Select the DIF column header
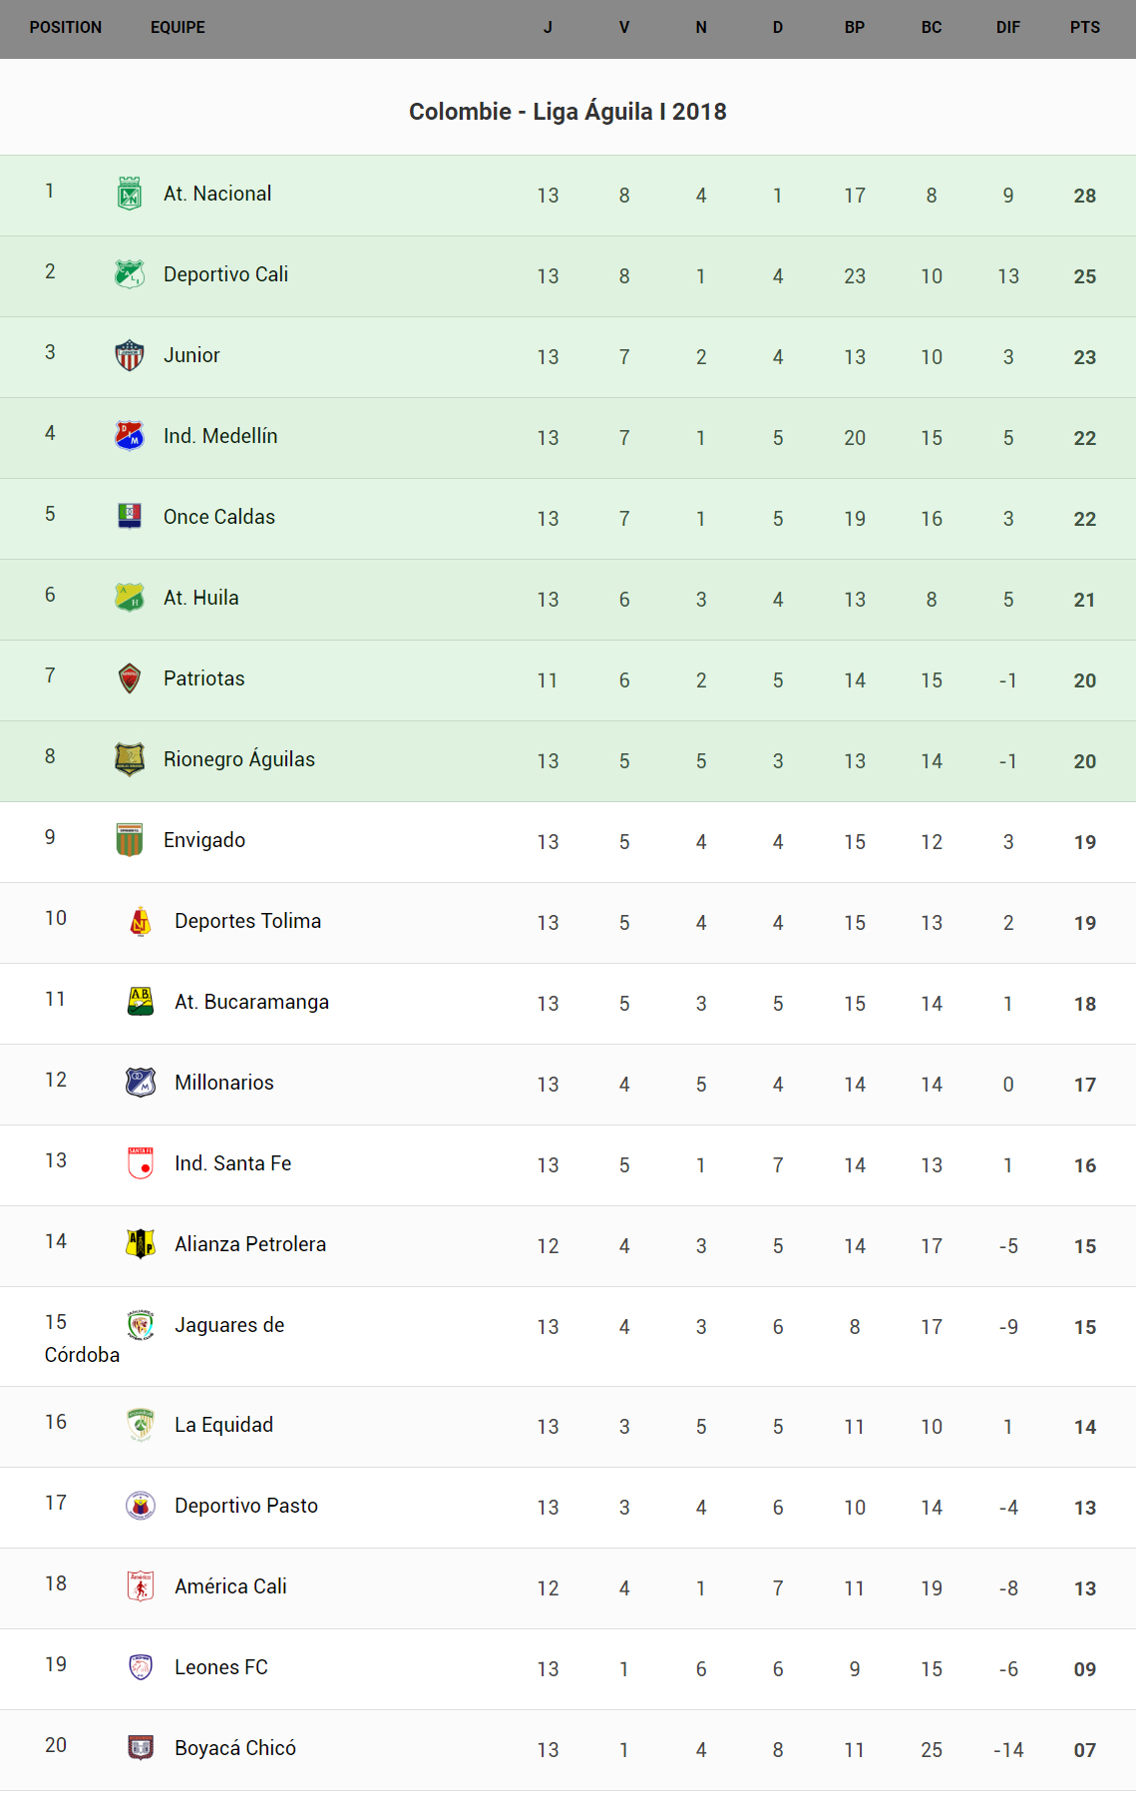Screen dimensions: 1136x1795 tap(1007, 28)
